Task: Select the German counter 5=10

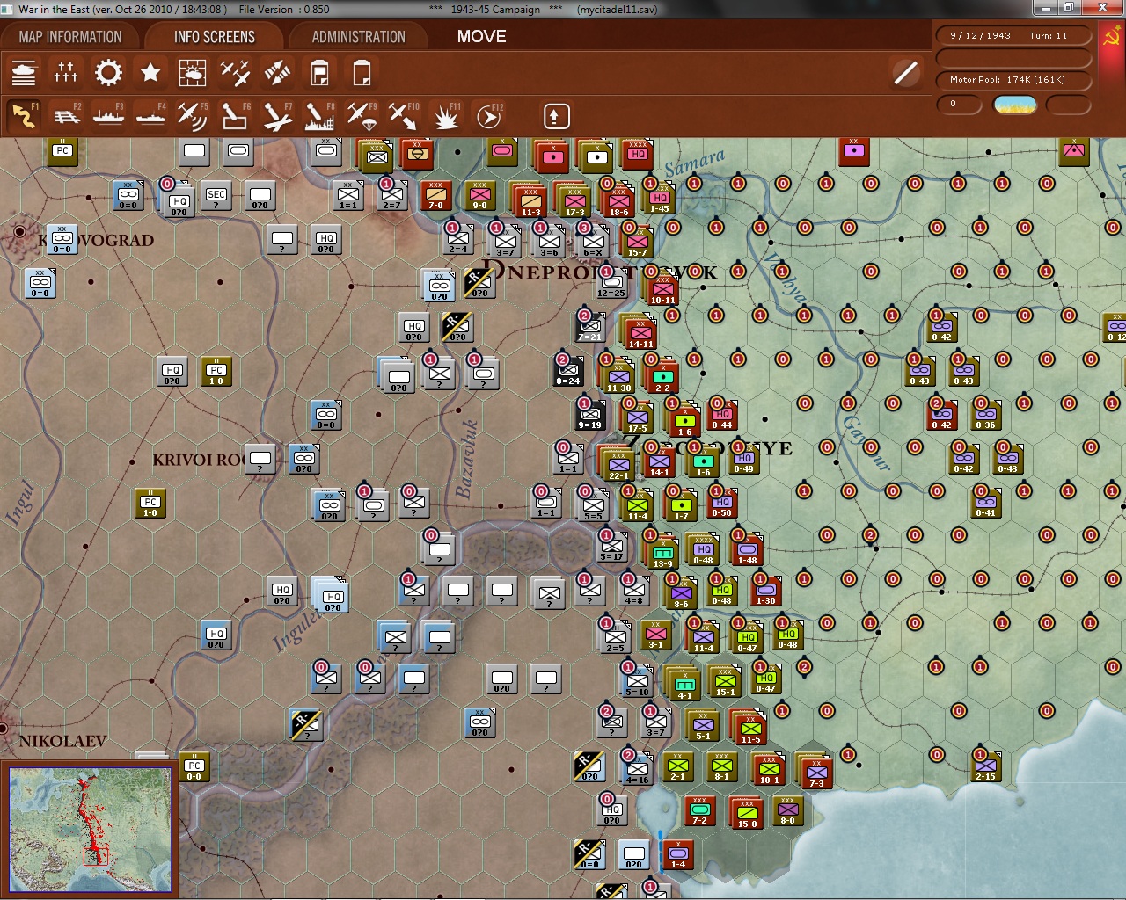Action: tap(637, 681)
